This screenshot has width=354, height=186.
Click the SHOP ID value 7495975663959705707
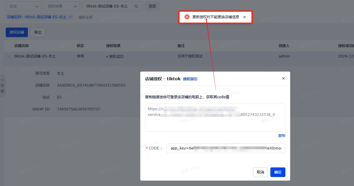click(79, 109)
